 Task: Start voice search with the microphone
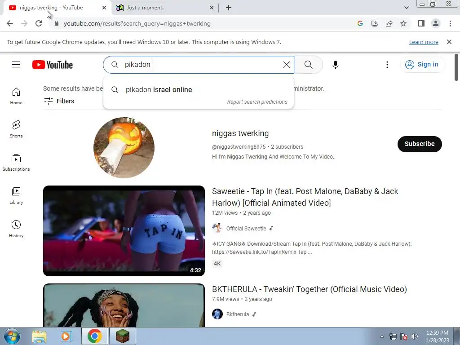coord(335,65)
